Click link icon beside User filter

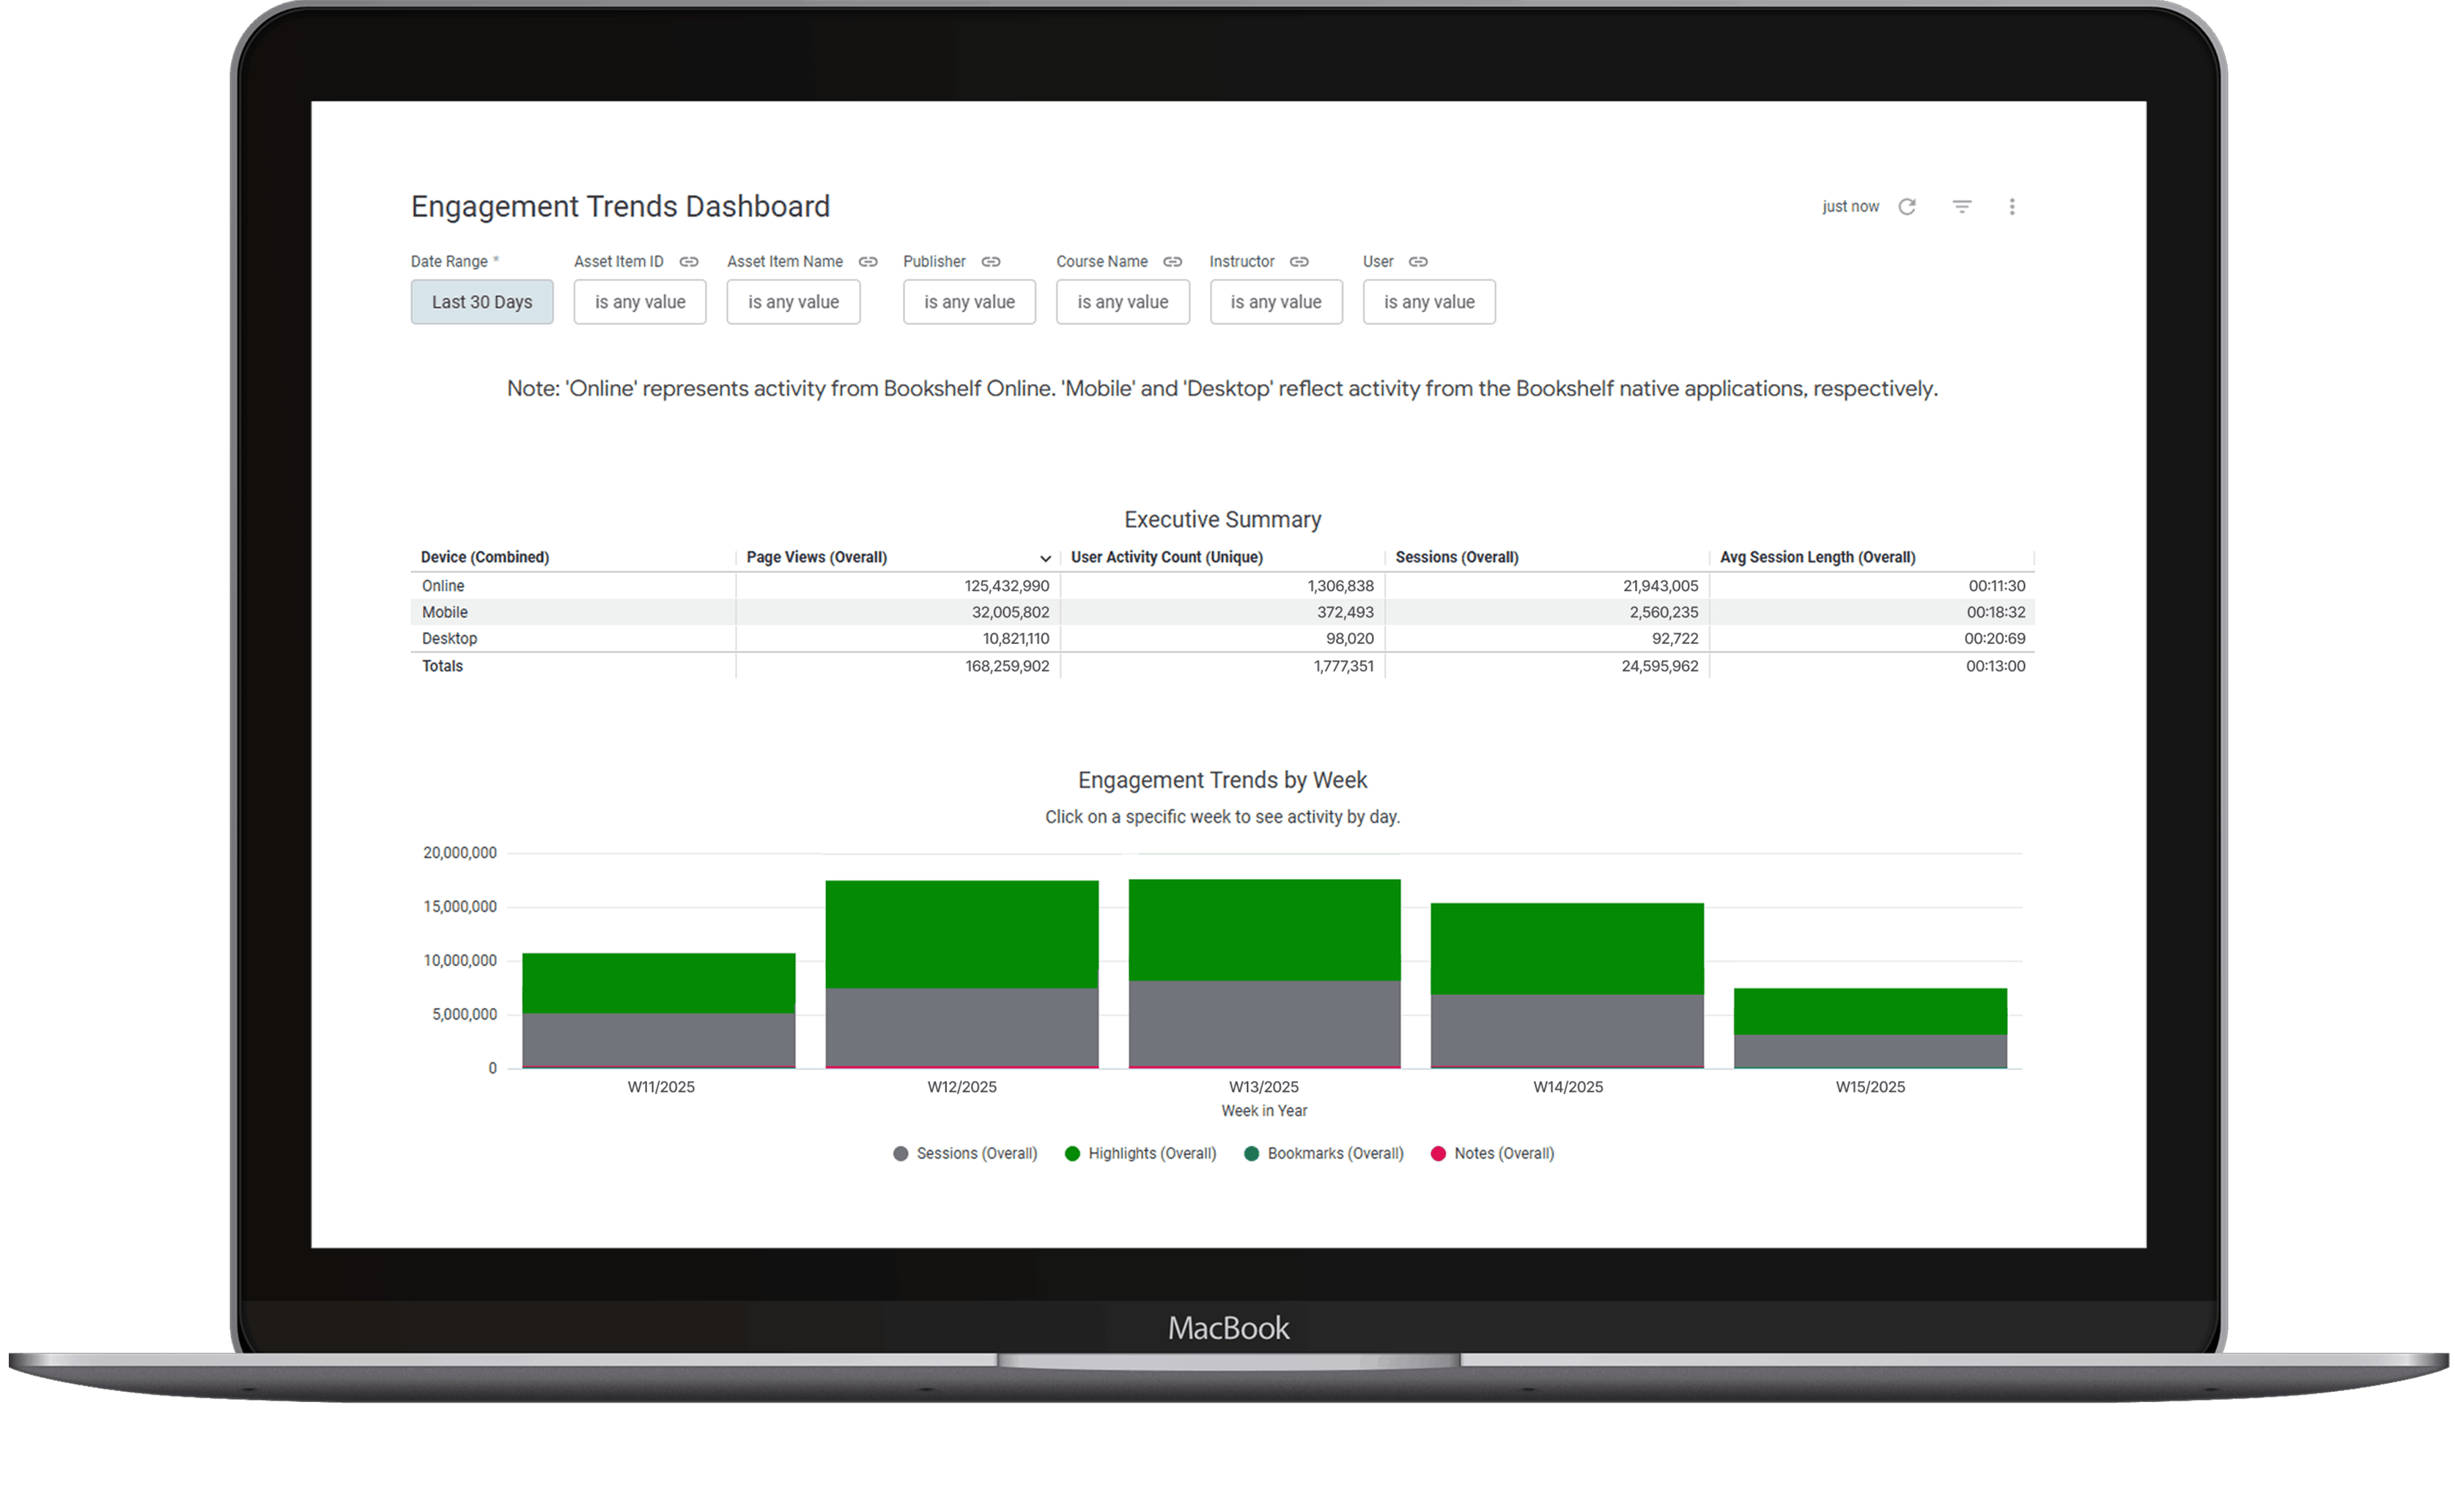pos(1417,262)
